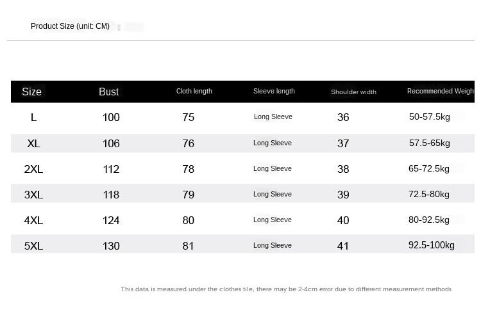This screenshot has width=481, height=329.
Task: Select Long Sleeve cell in XL row
Action: [273, 143]
